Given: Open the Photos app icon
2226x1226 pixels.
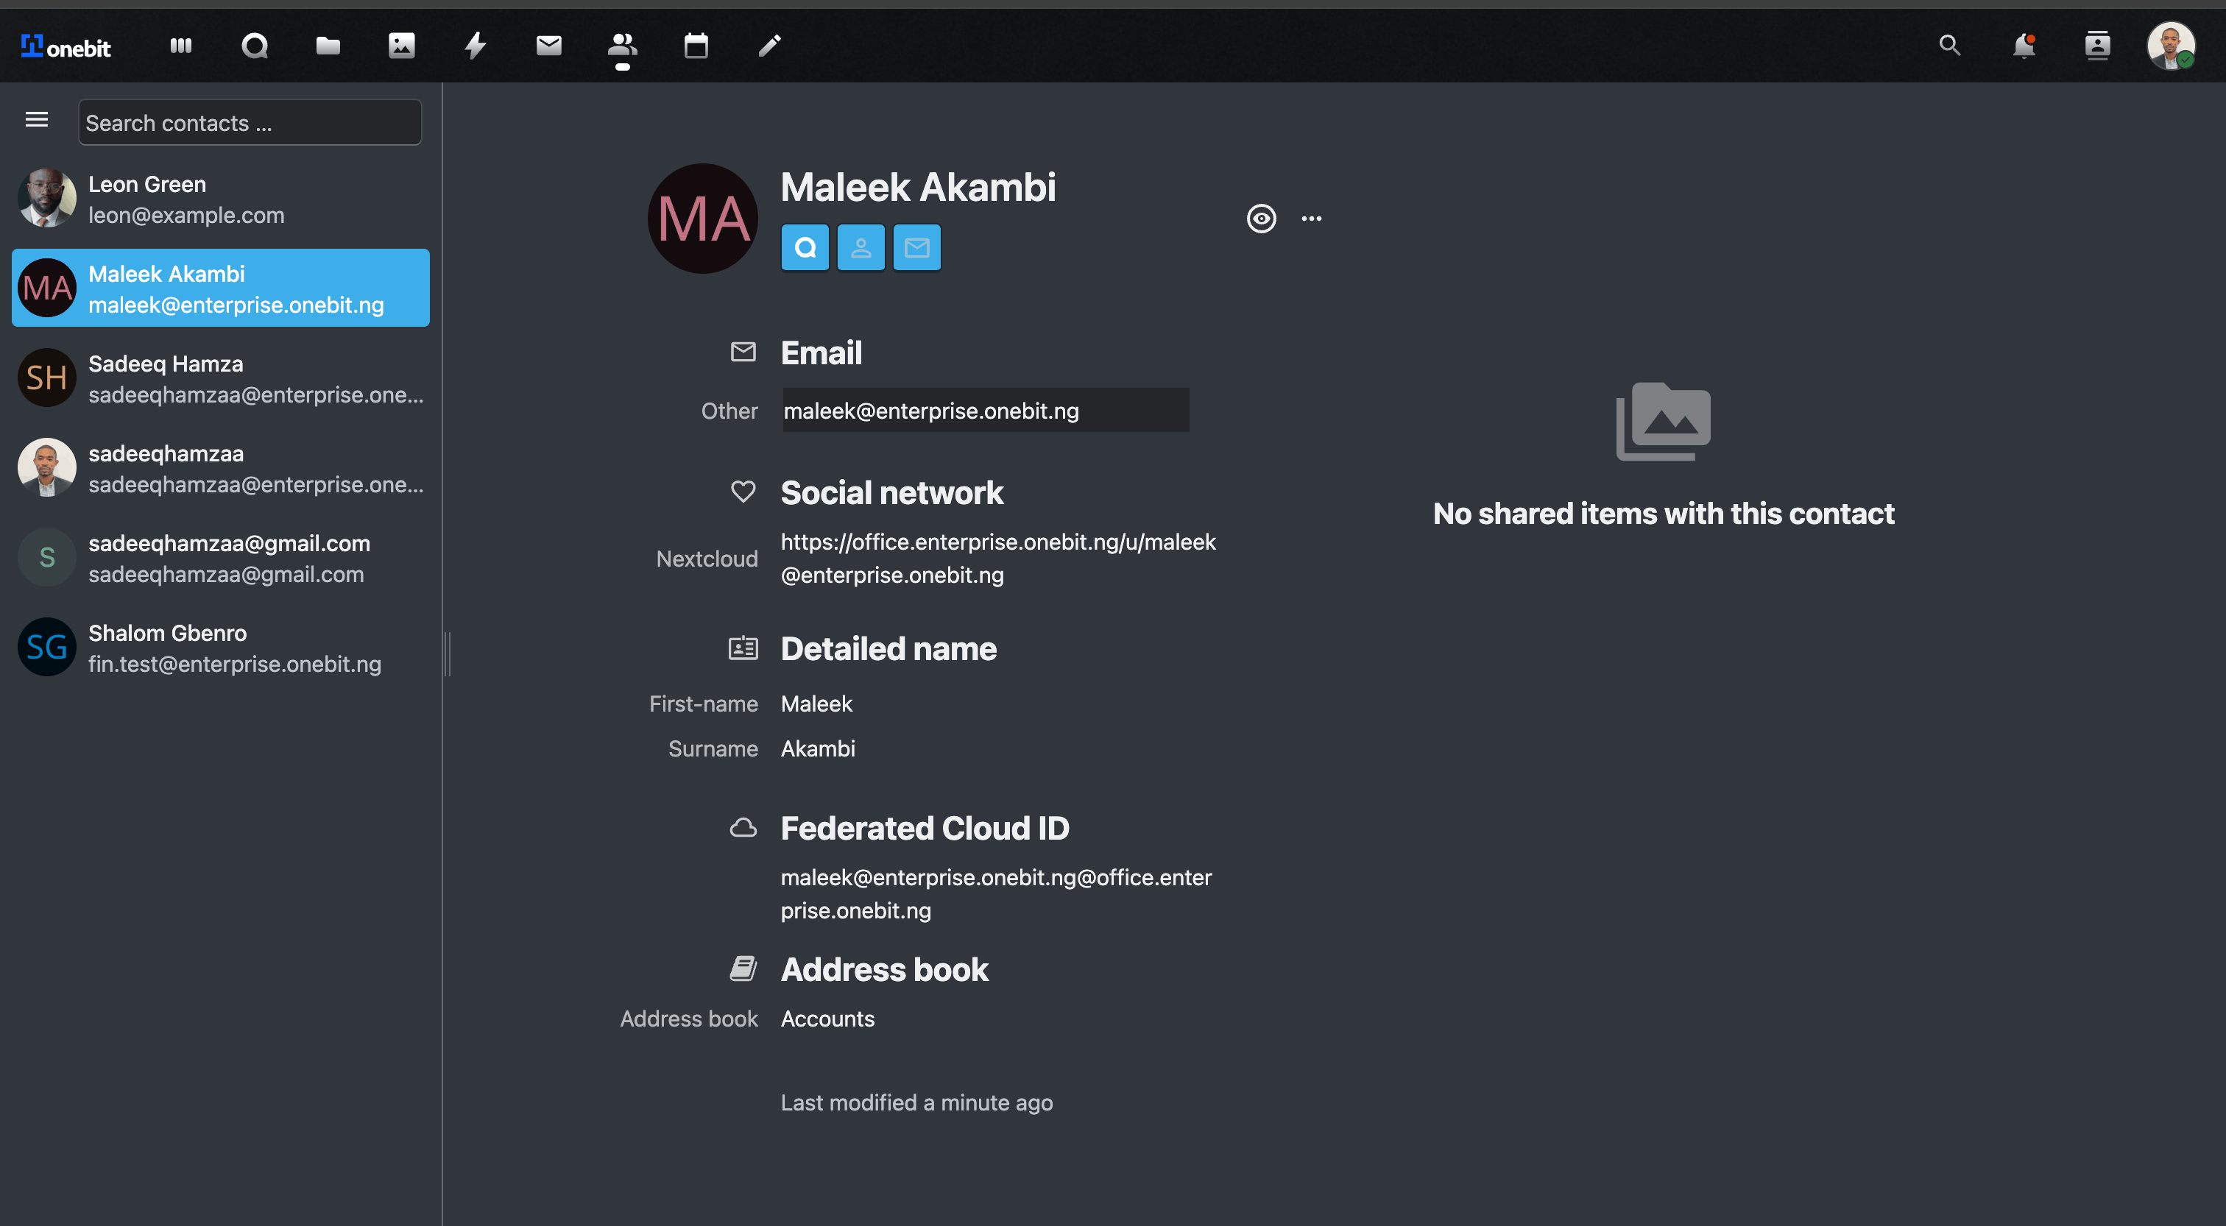Looking at the screenshot, I should coord(402,45).
